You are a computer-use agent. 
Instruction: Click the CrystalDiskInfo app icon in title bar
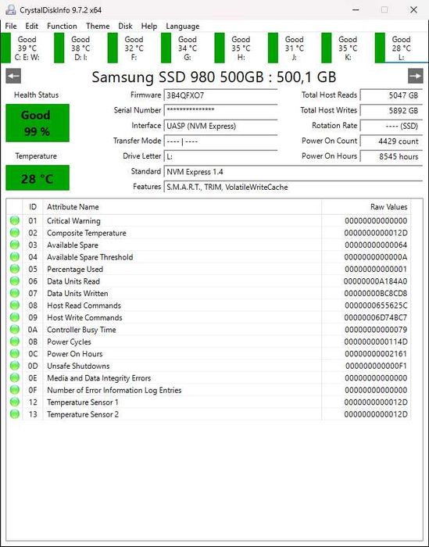[x=11, y=9]
